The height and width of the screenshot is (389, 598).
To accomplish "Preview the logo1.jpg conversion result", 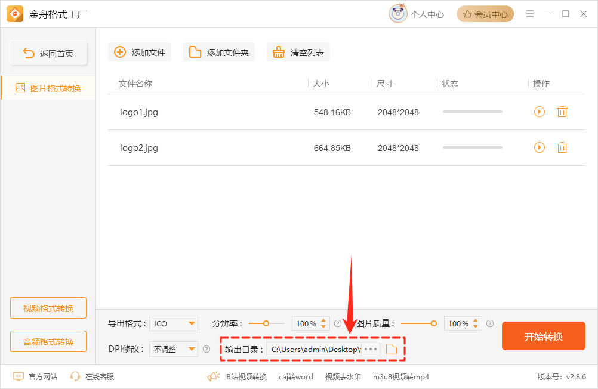I will 539,112.
